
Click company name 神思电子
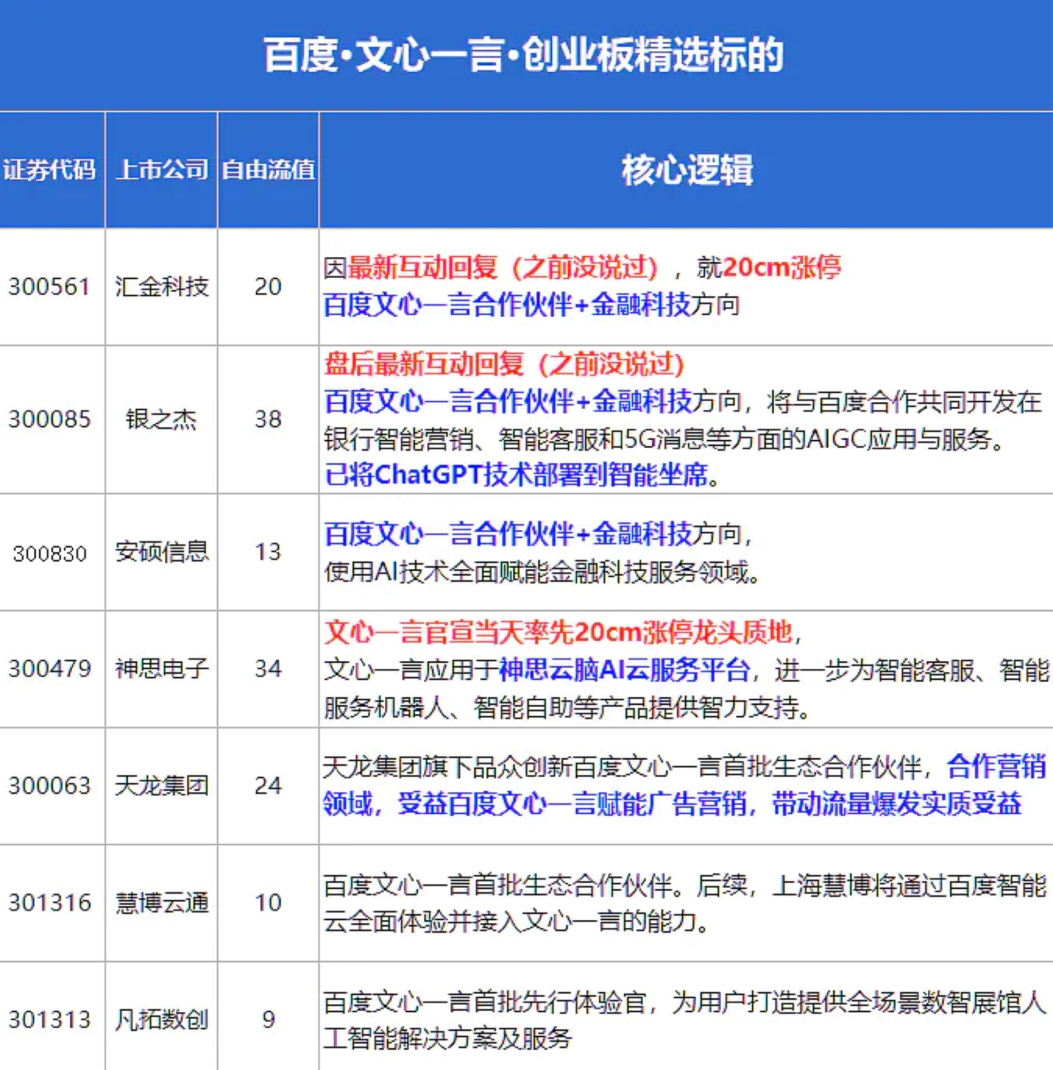tap(162, 669)
